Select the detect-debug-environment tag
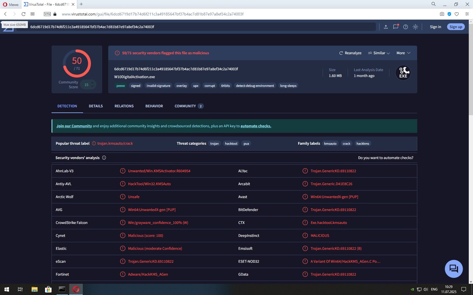Screen dimensions: 473x295 (x=255, y=86)
